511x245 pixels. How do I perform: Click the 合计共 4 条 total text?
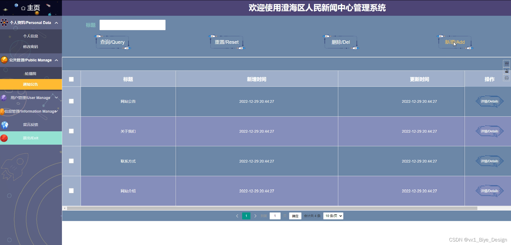pos(312,216)
